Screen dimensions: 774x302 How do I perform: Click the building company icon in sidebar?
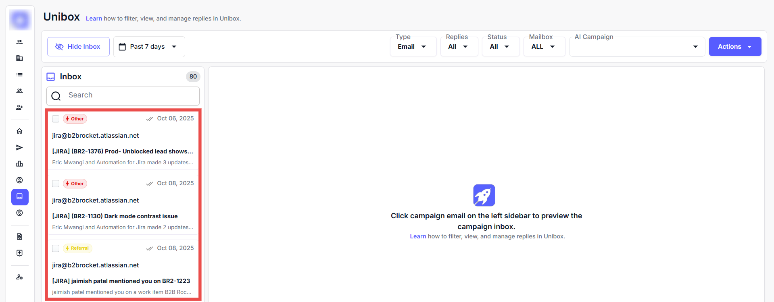(19, 58)
